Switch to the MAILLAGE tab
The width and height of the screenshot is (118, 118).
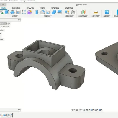[x=30, y=8]
